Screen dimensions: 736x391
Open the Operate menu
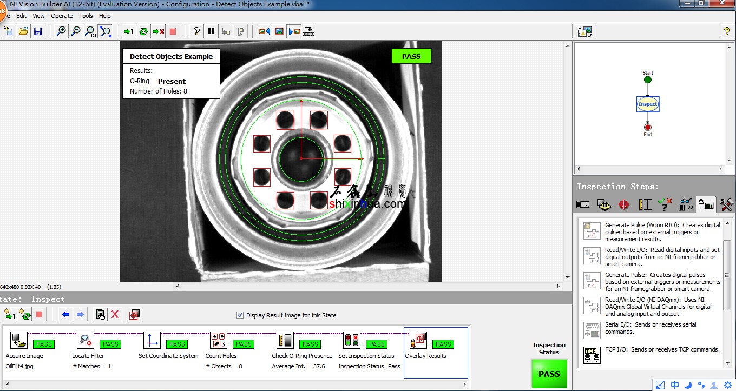click(62, 16)
